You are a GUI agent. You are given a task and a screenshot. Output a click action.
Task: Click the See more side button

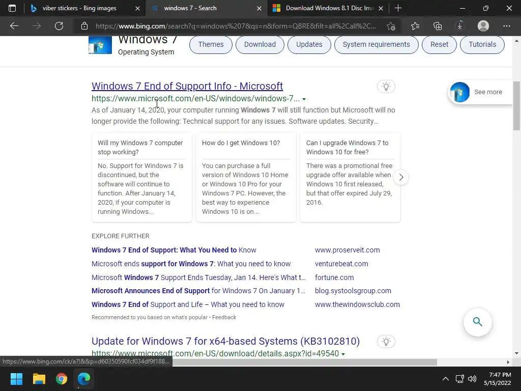pos(480,92)
